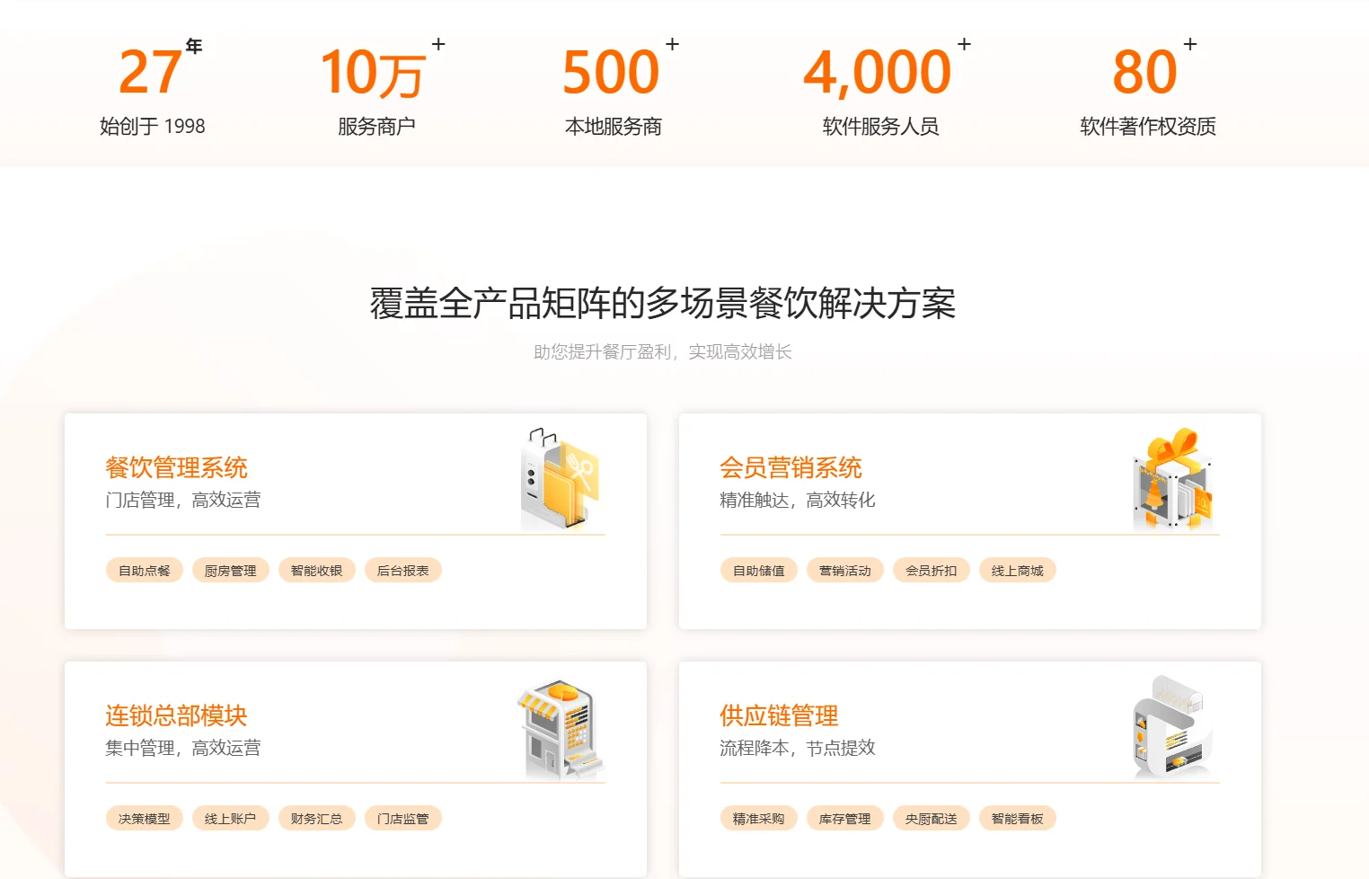Select the 自助点餐 tag

click(x=145, y=571)
